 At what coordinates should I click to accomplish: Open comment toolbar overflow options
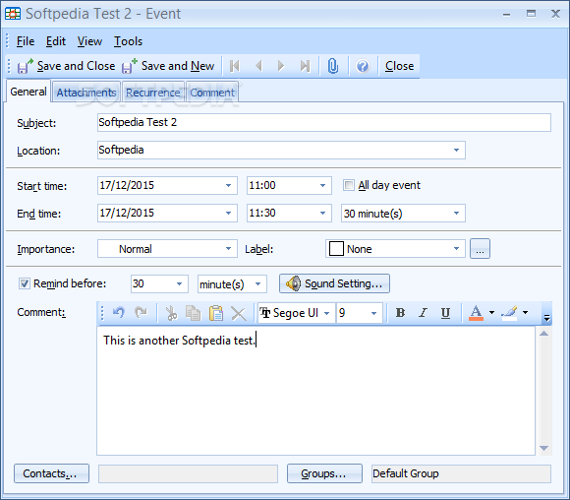pos(546,318)
